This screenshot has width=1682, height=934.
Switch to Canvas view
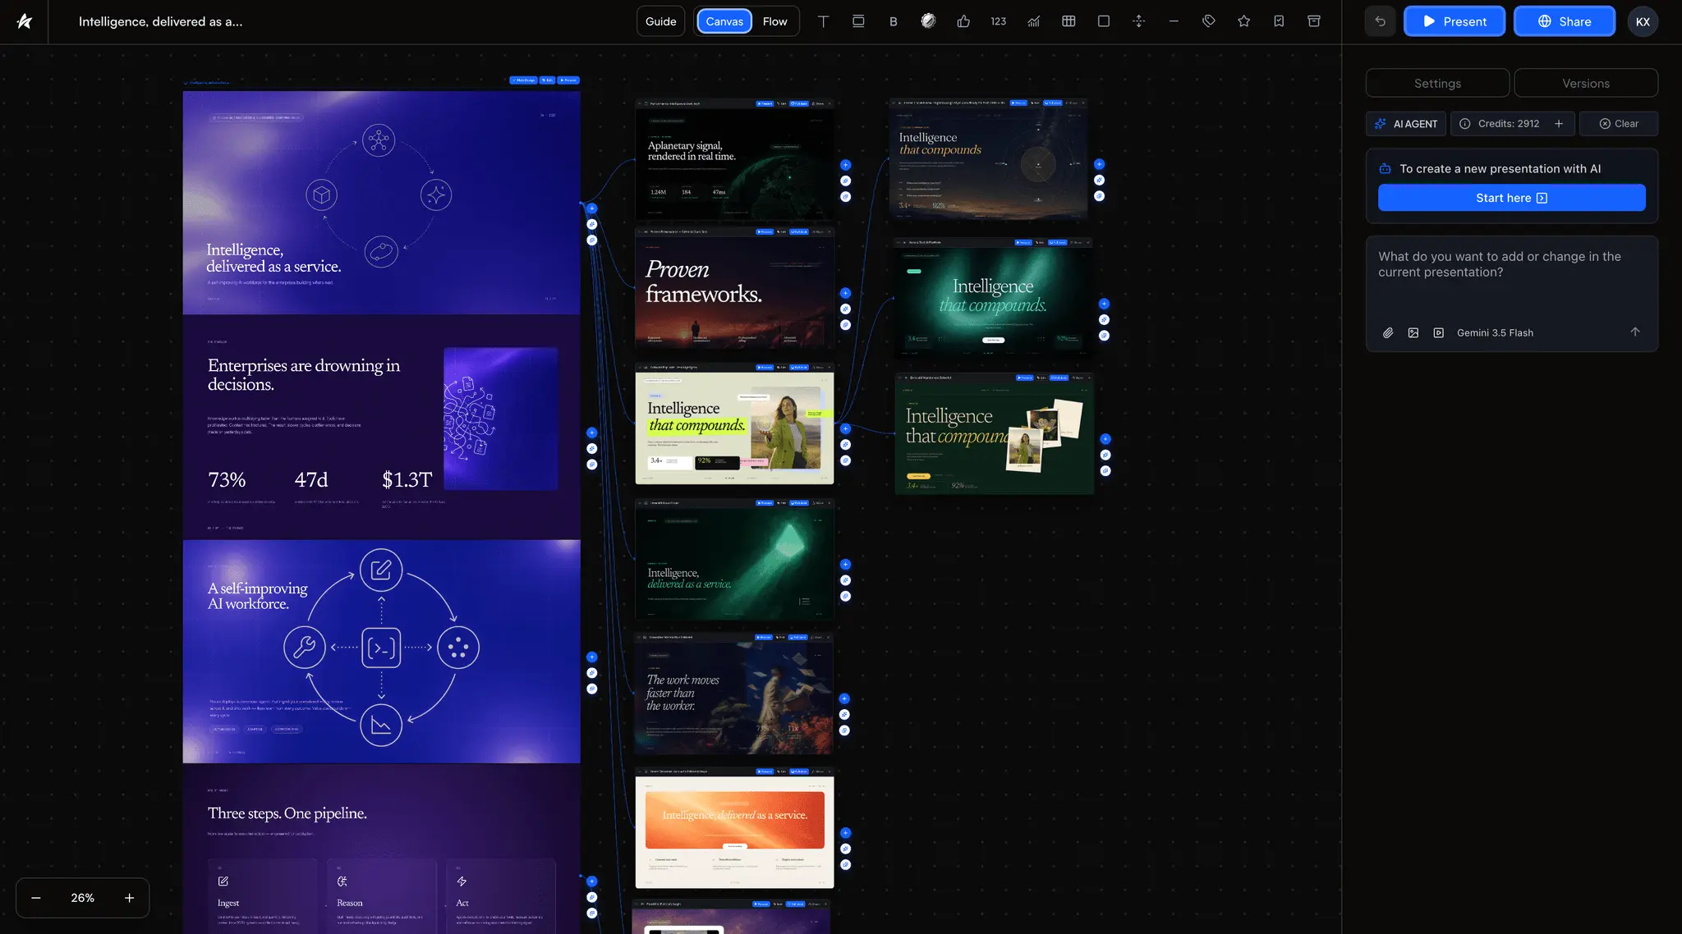(x=724, y=21)
